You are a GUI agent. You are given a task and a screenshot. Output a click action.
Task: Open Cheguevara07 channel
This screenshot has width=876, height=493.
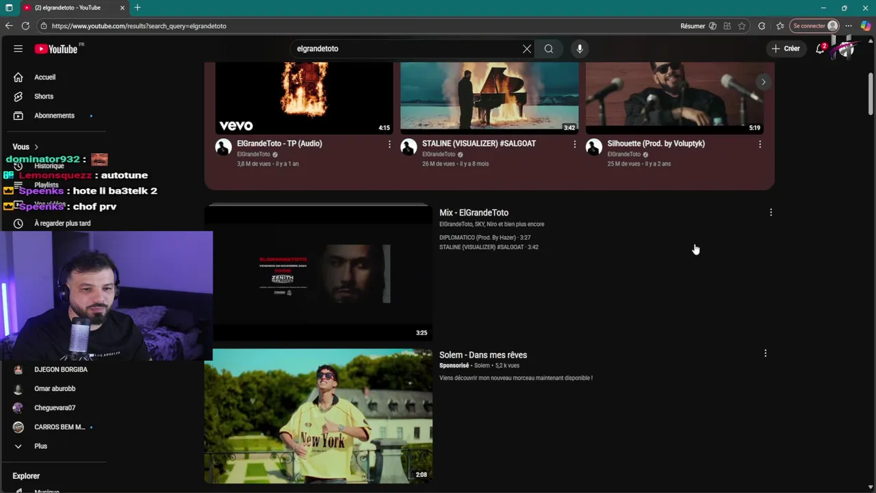55,408
